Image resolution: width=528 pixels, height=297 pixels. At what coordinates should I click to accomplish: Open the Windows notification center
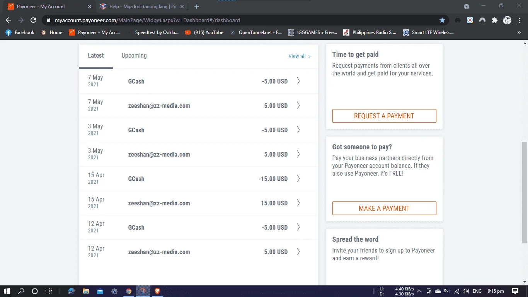515,291
